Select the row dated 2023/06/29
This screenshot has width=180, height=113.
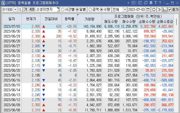click(88, 36)
